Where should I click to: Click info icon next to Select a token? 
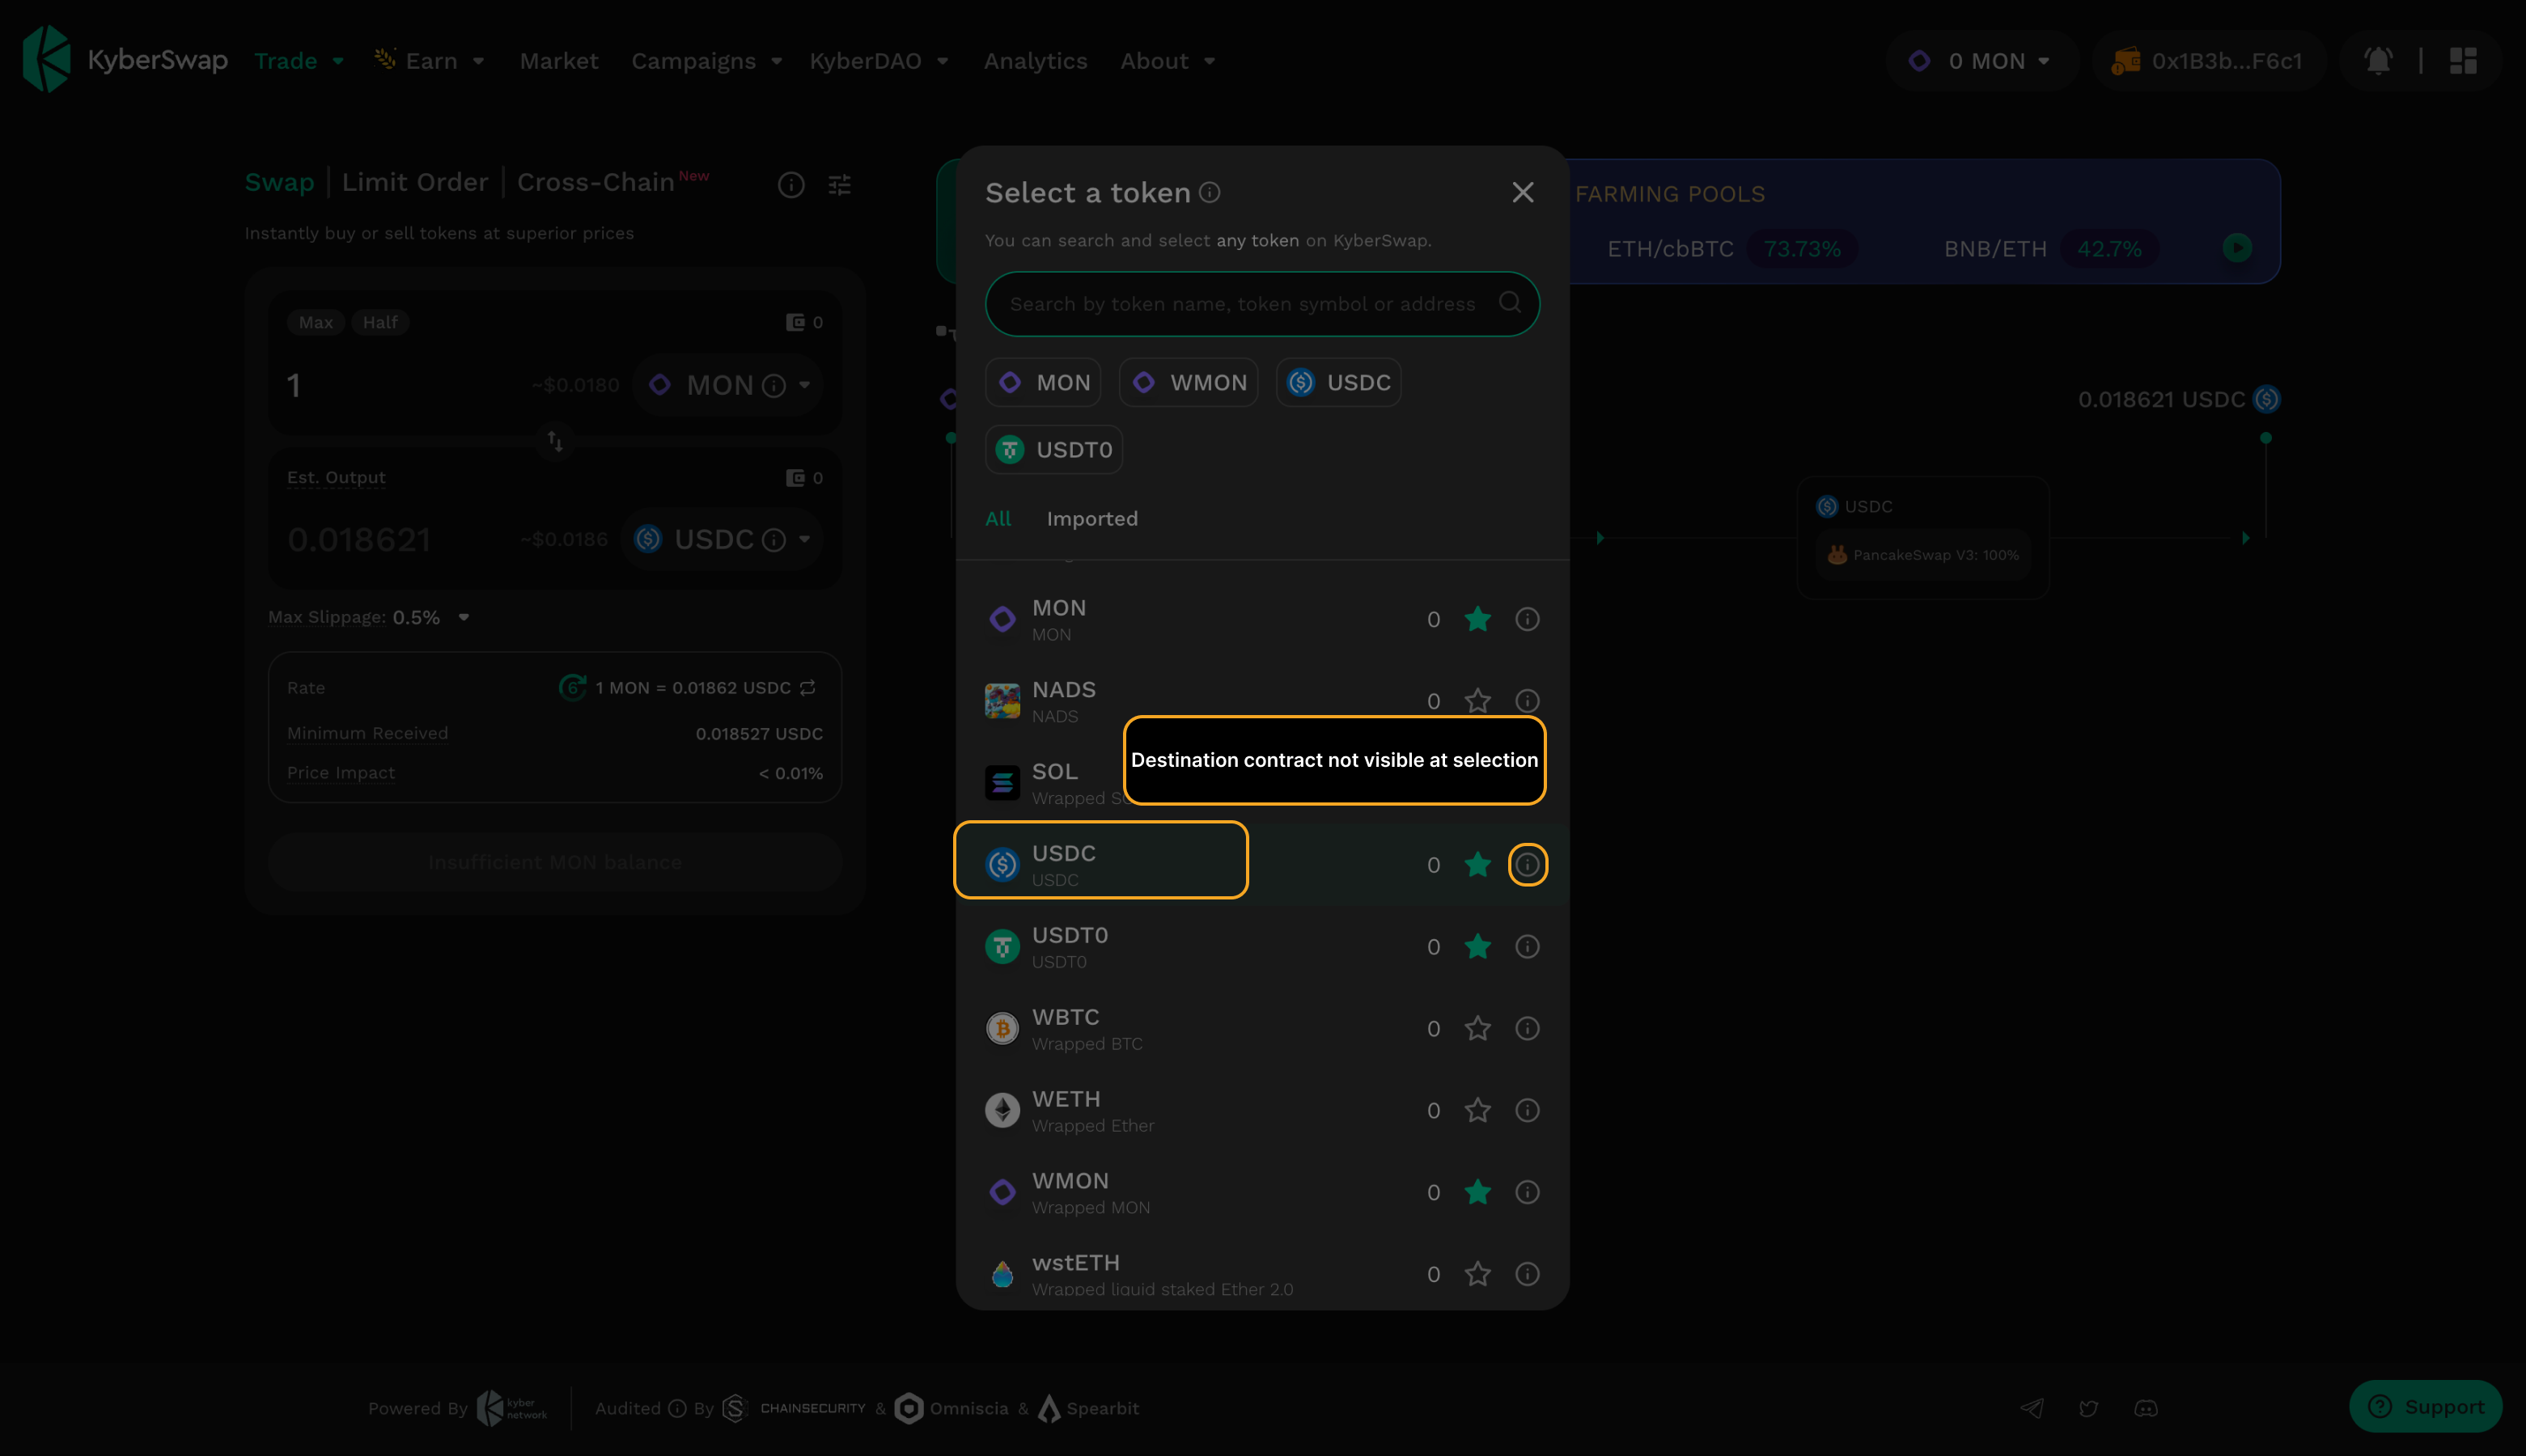point(1209,192)
